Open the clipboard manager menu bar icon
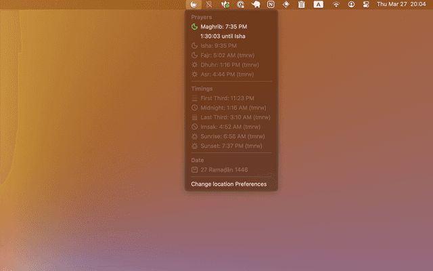433x271 pixels. (x=301, y=4)
